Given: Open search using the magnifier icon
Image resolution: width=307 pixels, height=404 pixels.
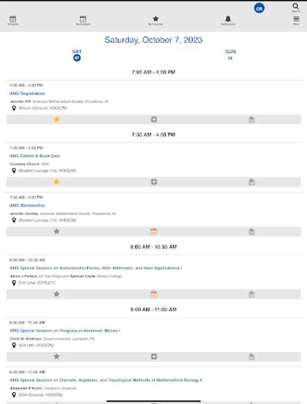Looking at the screenshot, I should pyautogui.click(x=296, y=7).
